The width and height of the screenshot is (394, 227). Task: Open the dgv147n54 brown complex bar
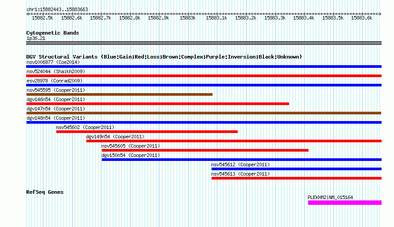(204, 113)
